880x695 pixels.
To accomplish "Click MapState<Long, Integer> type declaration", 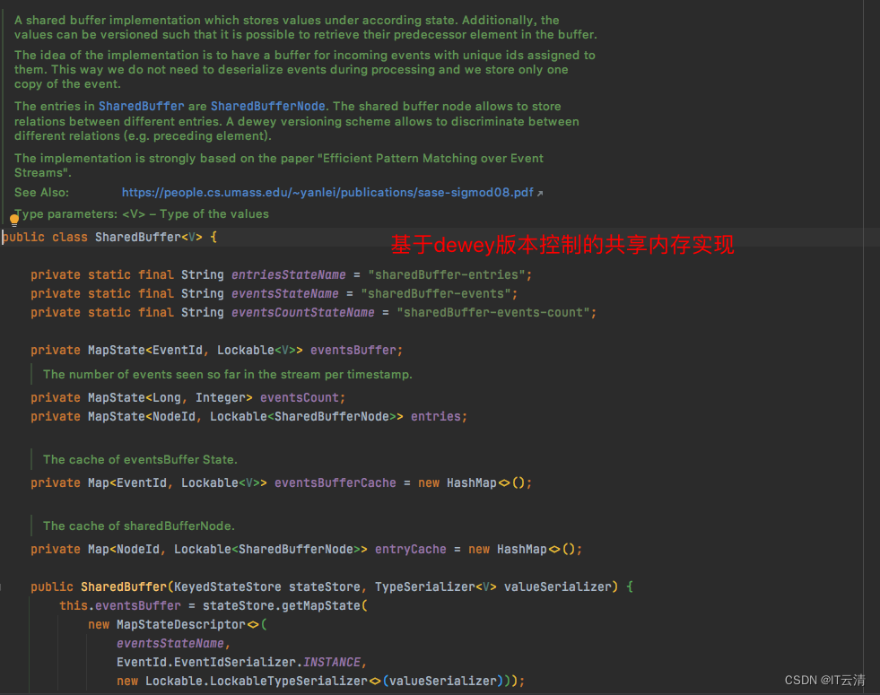I will pos(170,397).
